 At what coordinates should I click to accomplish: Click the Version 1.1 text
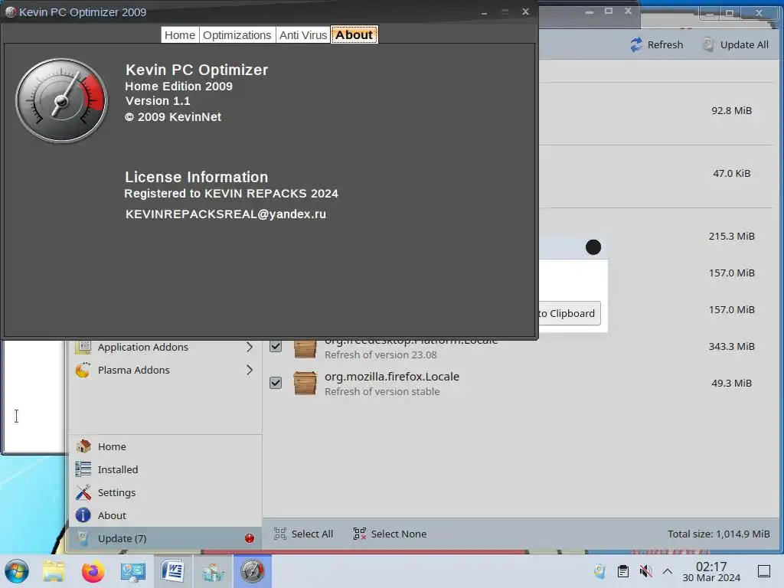158,101
